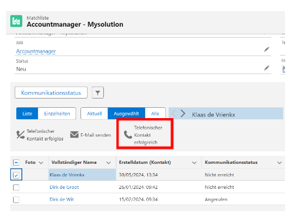The height and width of the screenshot is (215, 291).
Task: Click Telefonischer Kontakt erfolgreich phone icon
Action: (x=128, y=135)
